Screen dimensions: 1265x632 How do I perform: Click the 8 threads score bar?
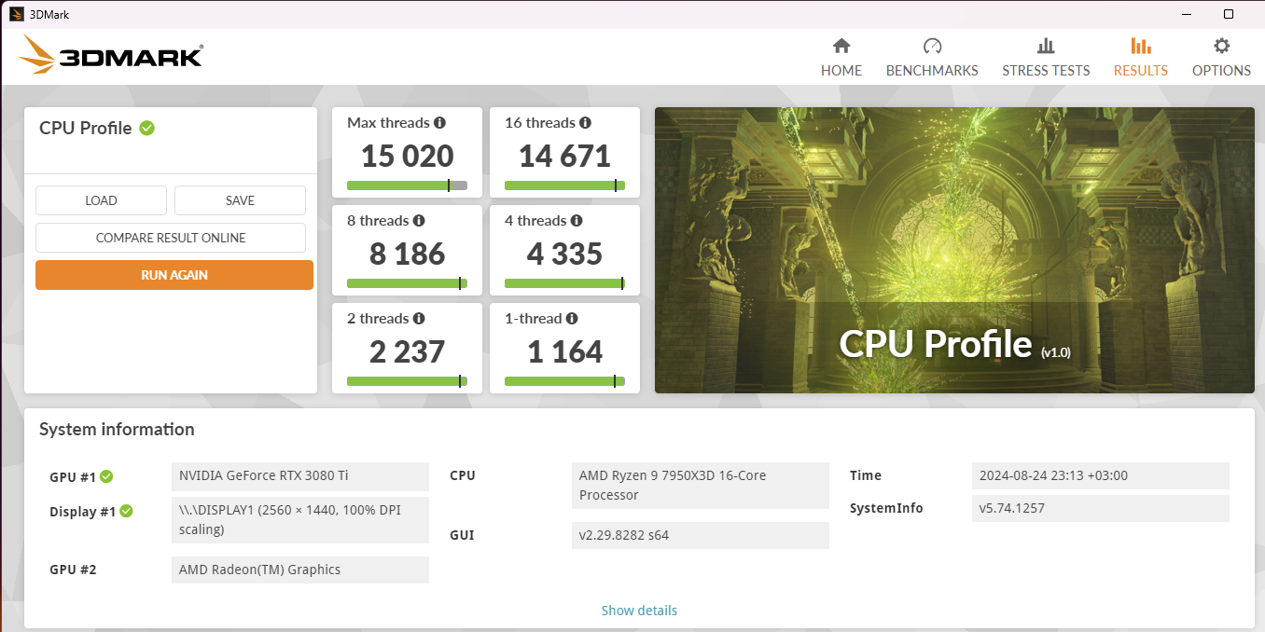407,283
